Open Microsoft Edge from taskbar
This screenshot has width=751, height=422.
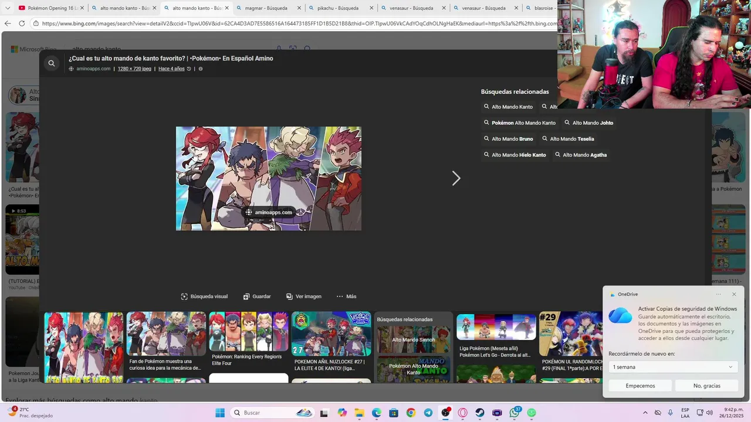pyautogui.click(x=377, y=413)
